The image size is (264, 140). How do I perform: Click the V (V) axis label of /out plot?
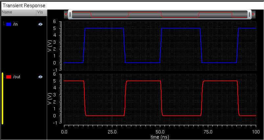tap(50, 98)
